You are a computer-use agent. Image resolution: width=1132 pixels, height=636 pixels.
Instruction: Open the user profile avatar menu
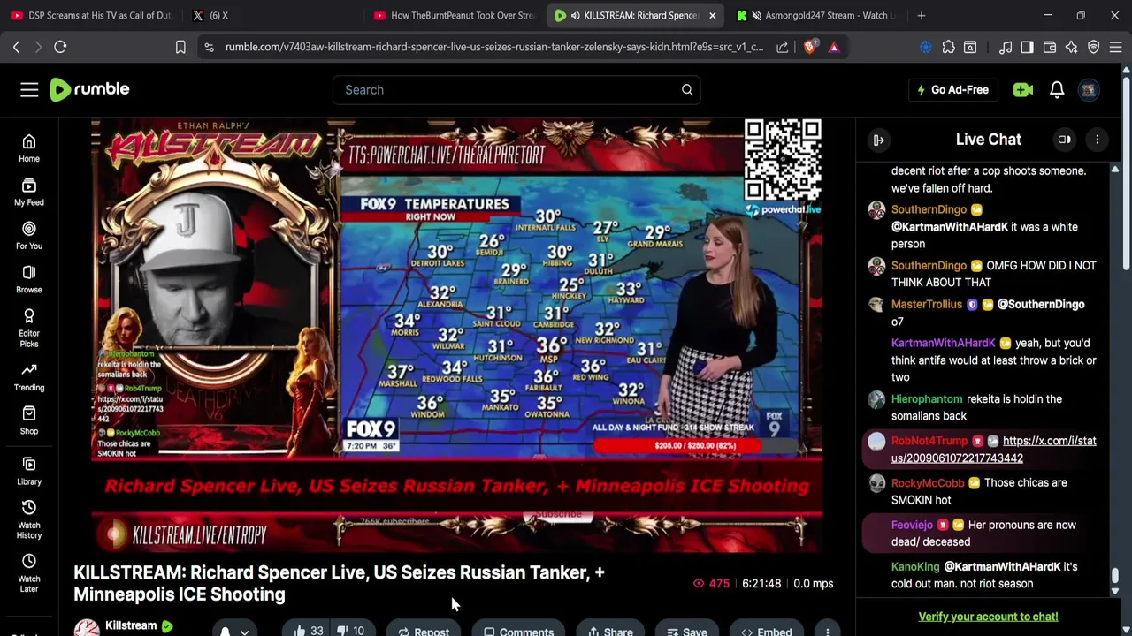1089,89
